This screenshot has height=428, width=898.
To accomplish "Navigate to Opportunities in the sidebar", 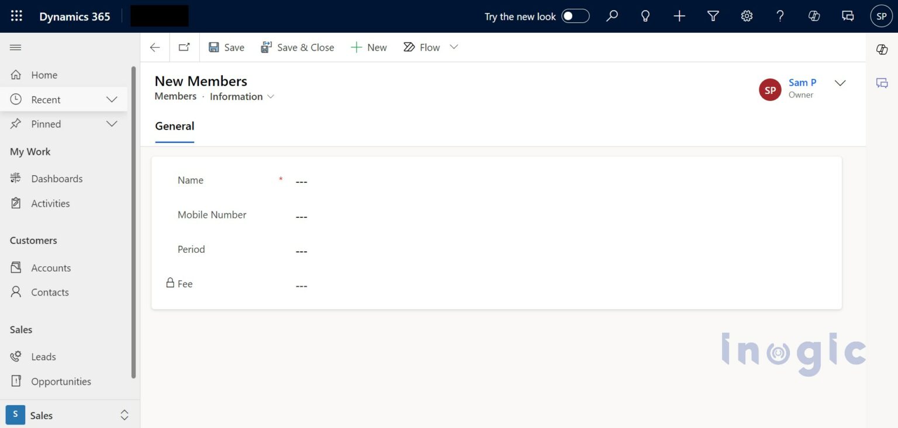I will pyautogui.click(x=61, y=381).
